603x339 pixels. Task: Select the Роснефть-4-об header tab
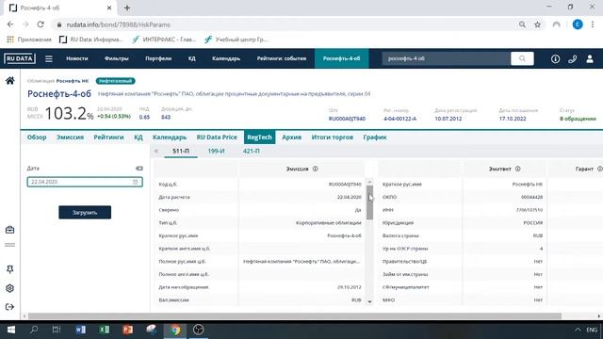(341, 58)
